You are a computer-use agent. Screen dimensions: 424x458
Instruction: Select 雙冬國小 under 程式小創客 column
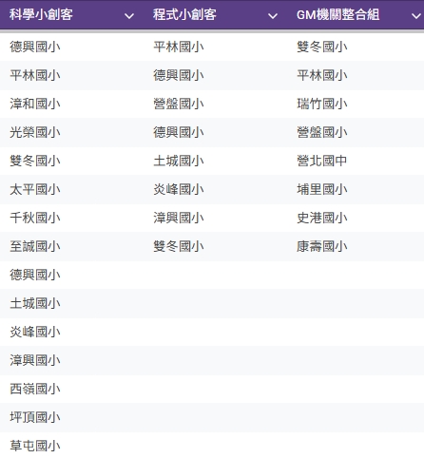click(179, 246)
